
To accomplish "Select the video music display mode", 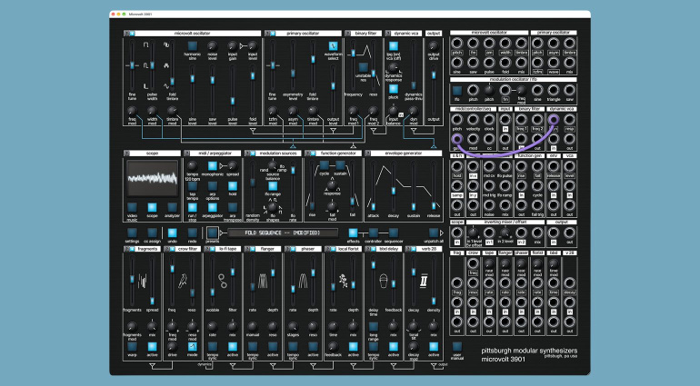I will pyautogui.click(x=132, y=207).
